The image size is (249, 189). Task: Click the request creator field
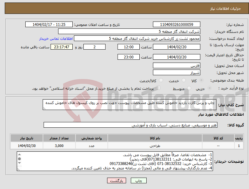(x=137, y=39)
